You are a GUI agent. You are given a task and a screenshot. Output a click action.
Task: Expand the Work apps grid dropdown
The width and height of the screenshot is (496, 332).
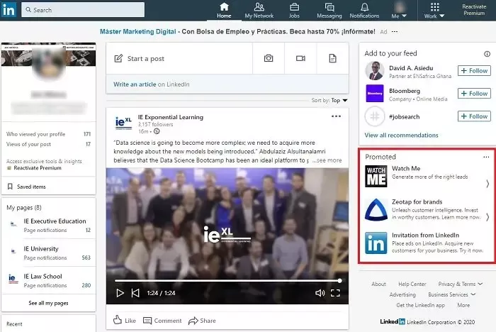[x=434, y=11]
